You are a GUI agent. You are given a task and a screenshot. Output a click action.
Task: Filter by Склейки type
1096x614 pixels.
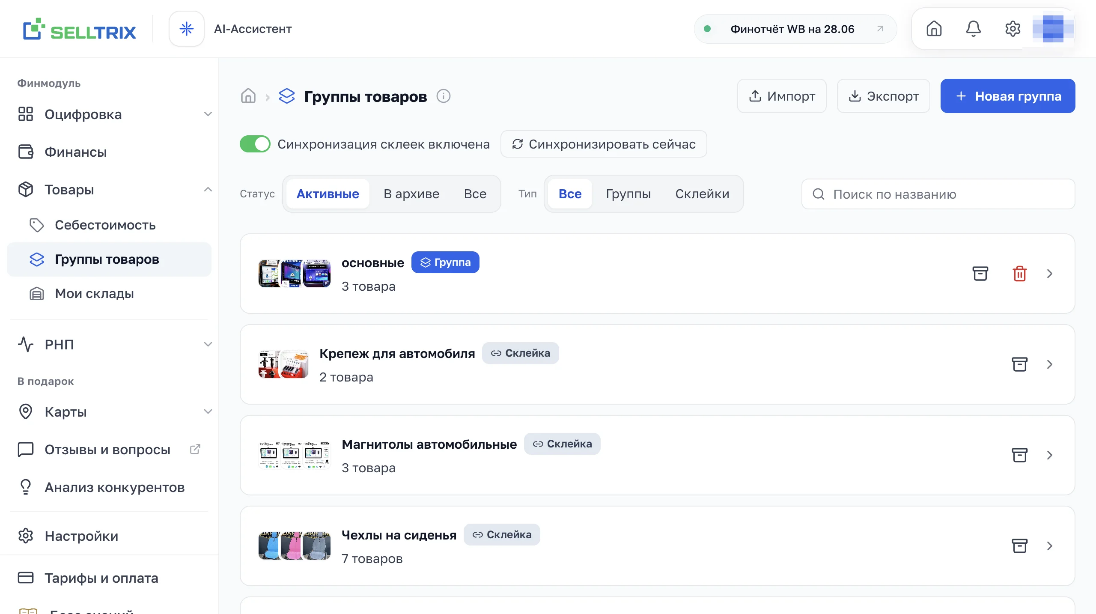click(x=702, y=194)
